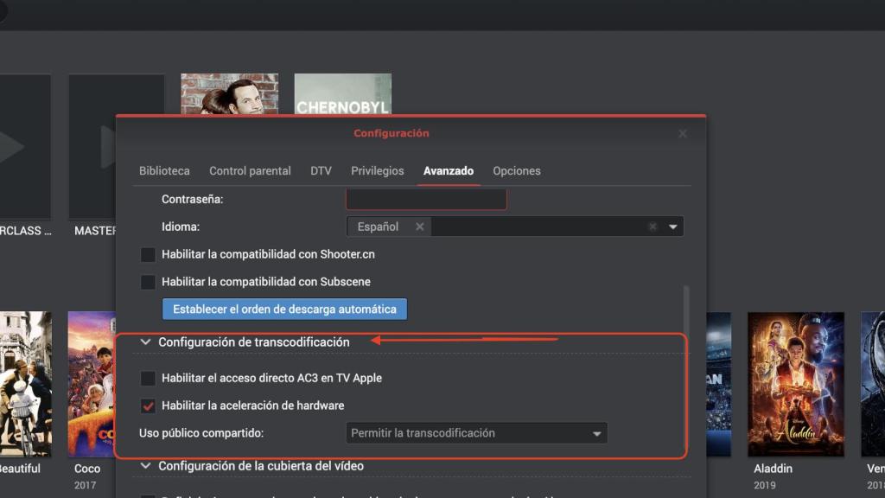Open the Uso público compartido dropdown arrow
Screen dimensions: 885x498
click(x=596, y=432)
